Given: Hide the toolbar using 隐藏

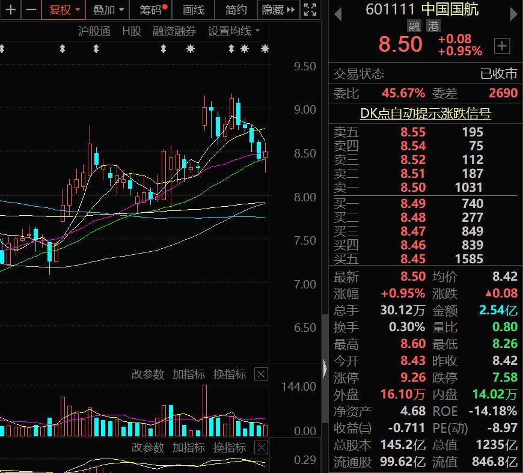Looking at the screenshot, I should point(272,10).
